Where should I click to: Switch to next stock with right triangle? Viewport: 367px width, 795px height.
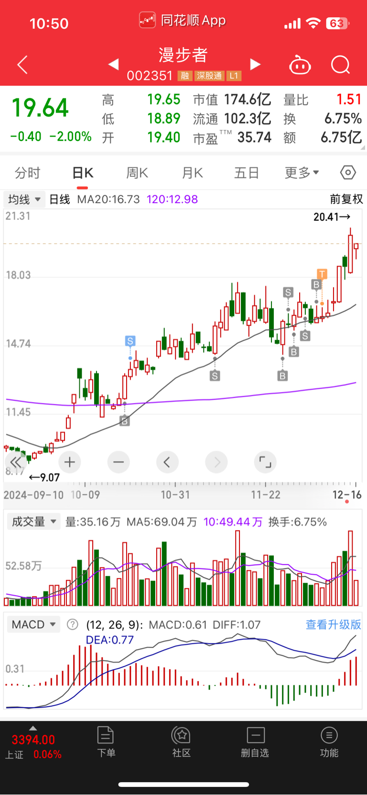pyautogui.click(x=256, y=64)
